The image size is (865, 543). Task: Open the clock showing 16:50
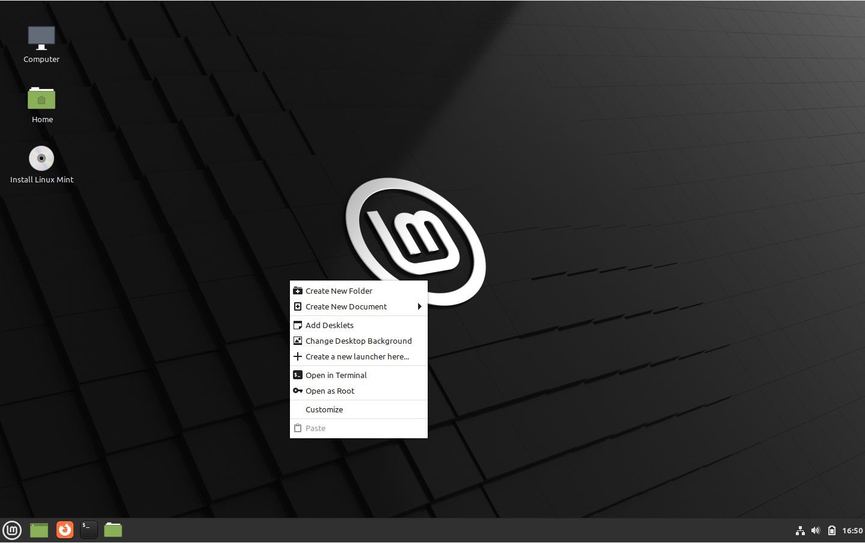[852, 530]
